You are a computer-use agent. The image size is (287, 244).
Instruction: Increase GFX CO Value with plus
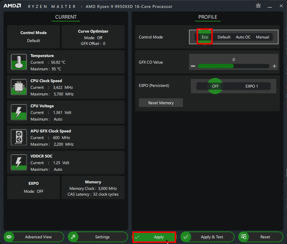click(274, 66)
